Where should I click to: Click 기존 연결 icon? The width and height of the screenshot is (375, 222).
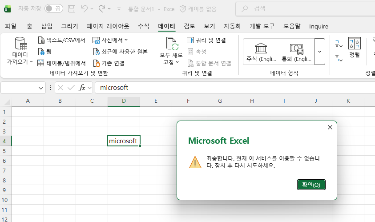[96, 63]
